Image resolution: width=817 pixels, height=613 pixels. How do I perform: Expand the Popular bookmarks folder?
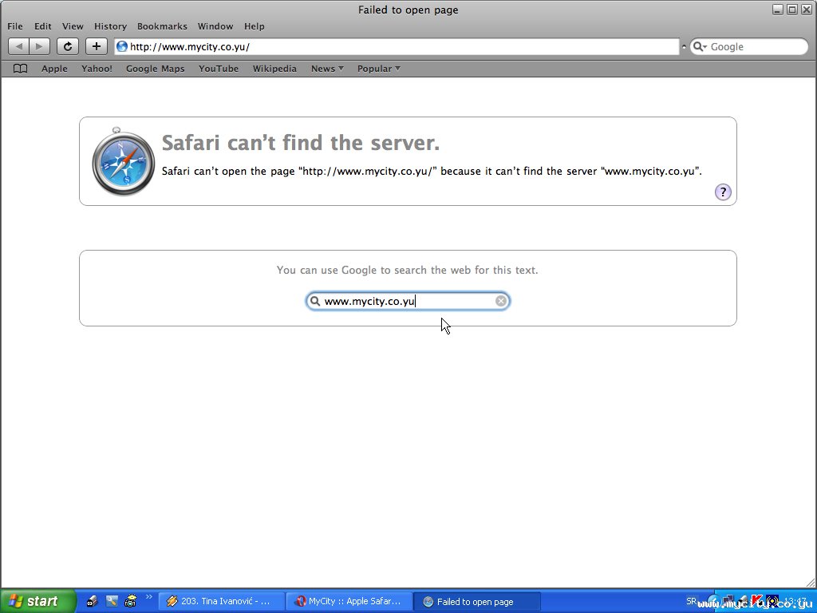coord(379,69)
